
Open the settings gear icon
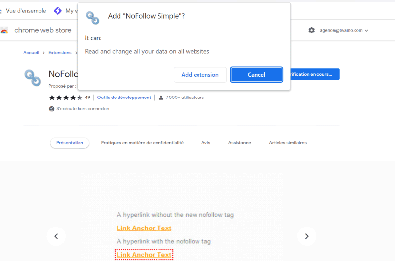point(312,30)
